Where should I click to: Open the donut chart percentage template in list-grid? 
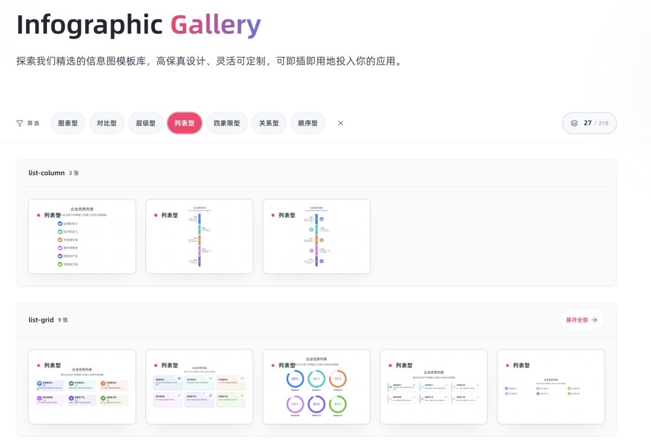click(316, 386)
